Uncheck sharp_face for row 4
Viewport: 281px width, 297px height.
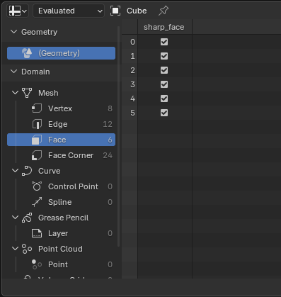click(164, 99)
